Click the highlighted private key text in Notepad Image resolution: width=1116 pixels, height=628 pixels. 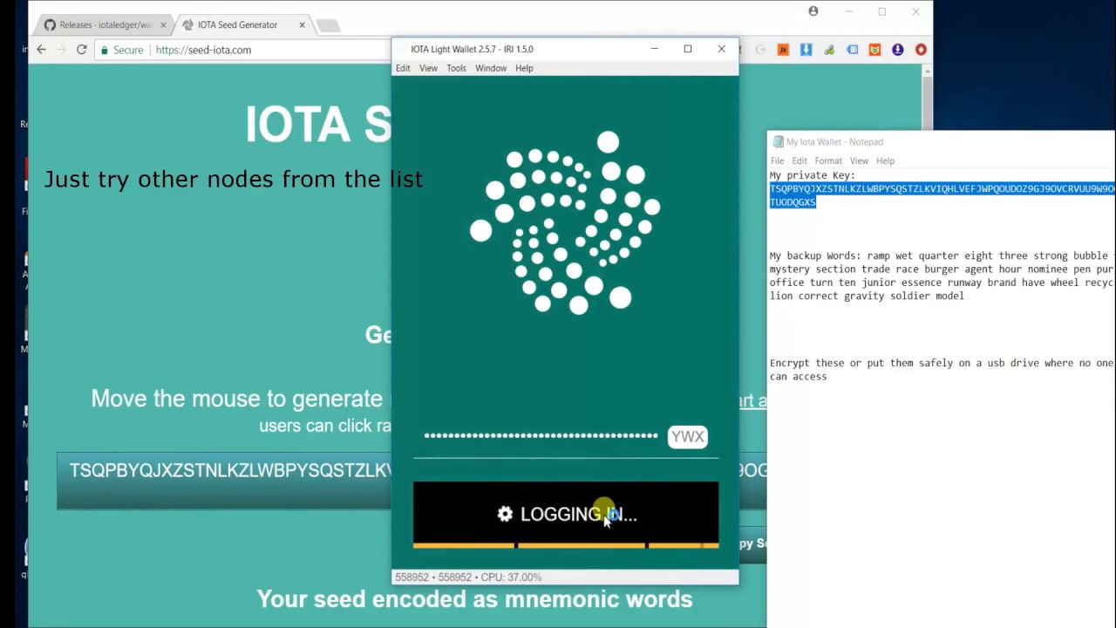(x=942, y=195)
